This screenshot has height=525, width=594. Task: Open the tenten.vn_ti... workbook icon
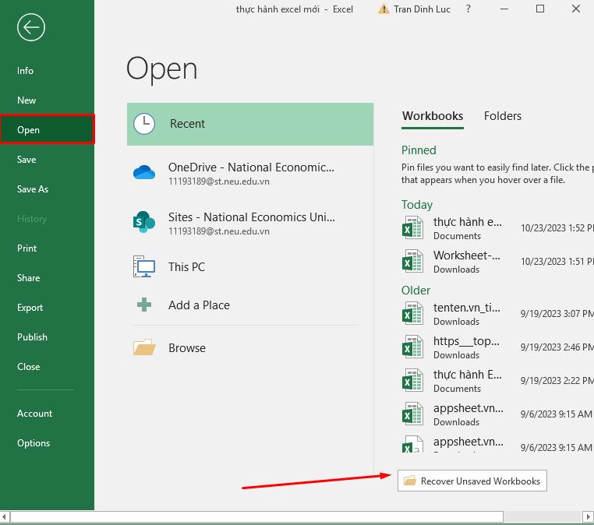412,314
